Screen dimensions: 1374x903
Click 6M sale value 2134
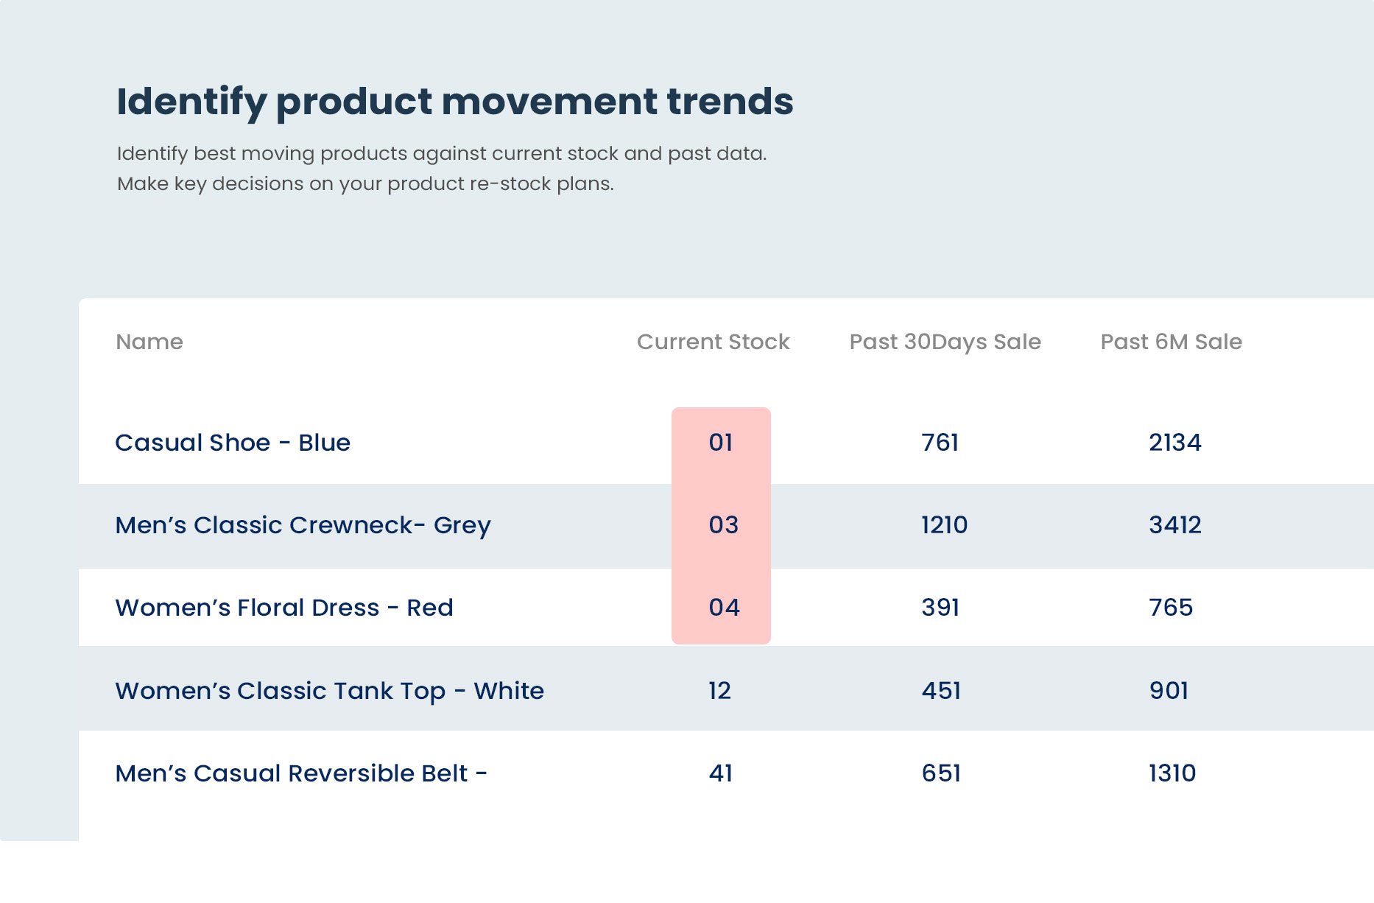tap(1175, 443)
